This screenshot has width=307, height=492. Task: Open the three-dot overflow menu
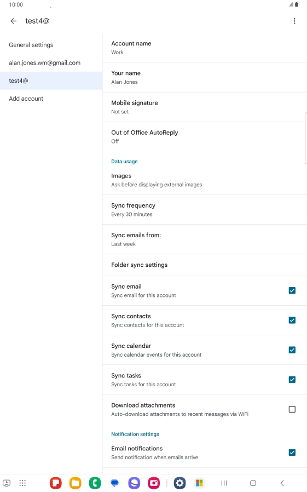coord(294,21)
